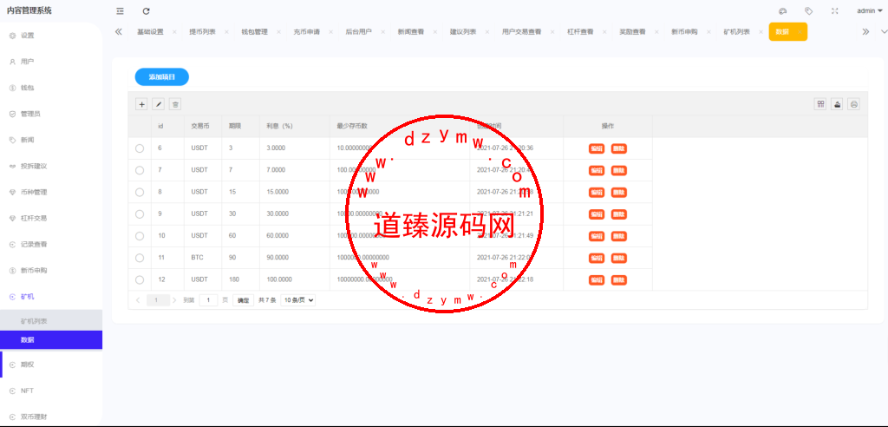Open 矿机列表 in the sidebar submenu
This screenshot has height=427, width=888.
(x=51, y=321)
